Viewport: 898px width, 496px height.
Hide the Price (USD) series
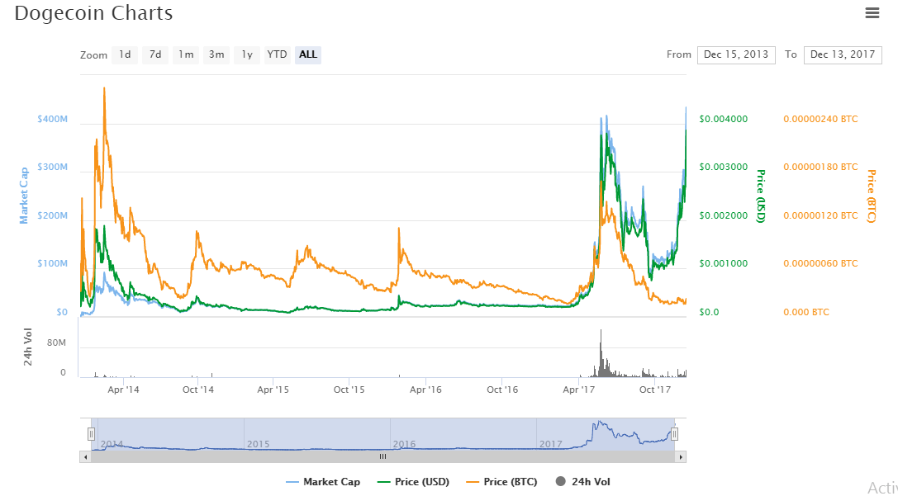(413, 482)
